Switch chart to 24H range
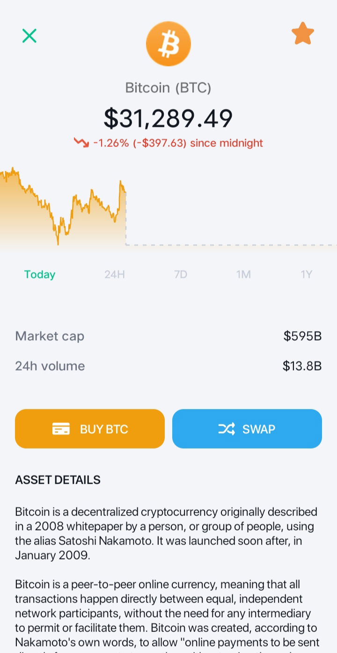Image resolution: width=337 pixels, height=653 pixels. click(115, 275)
